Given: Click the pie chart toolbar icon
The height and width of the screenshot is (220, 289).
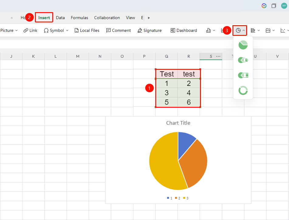Looking at the screenshot, I should (238, 30).
